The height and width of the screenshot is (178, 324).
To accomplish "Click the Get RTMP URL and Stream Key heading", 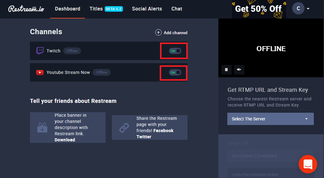I will click(x=268, y=90).
